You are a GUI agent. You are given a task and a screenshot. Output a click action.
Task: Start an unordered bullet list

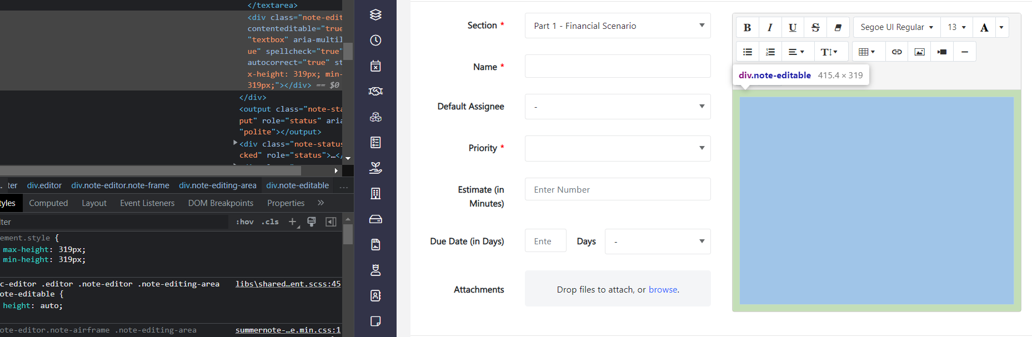pyautogui.click(x=747, y=51)
